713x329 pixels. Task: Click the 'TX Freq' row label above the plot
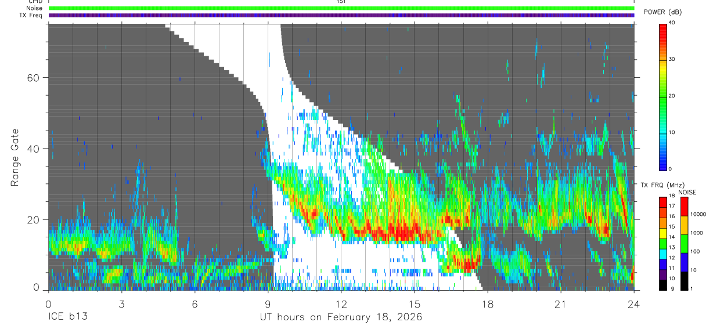[31, 15]
